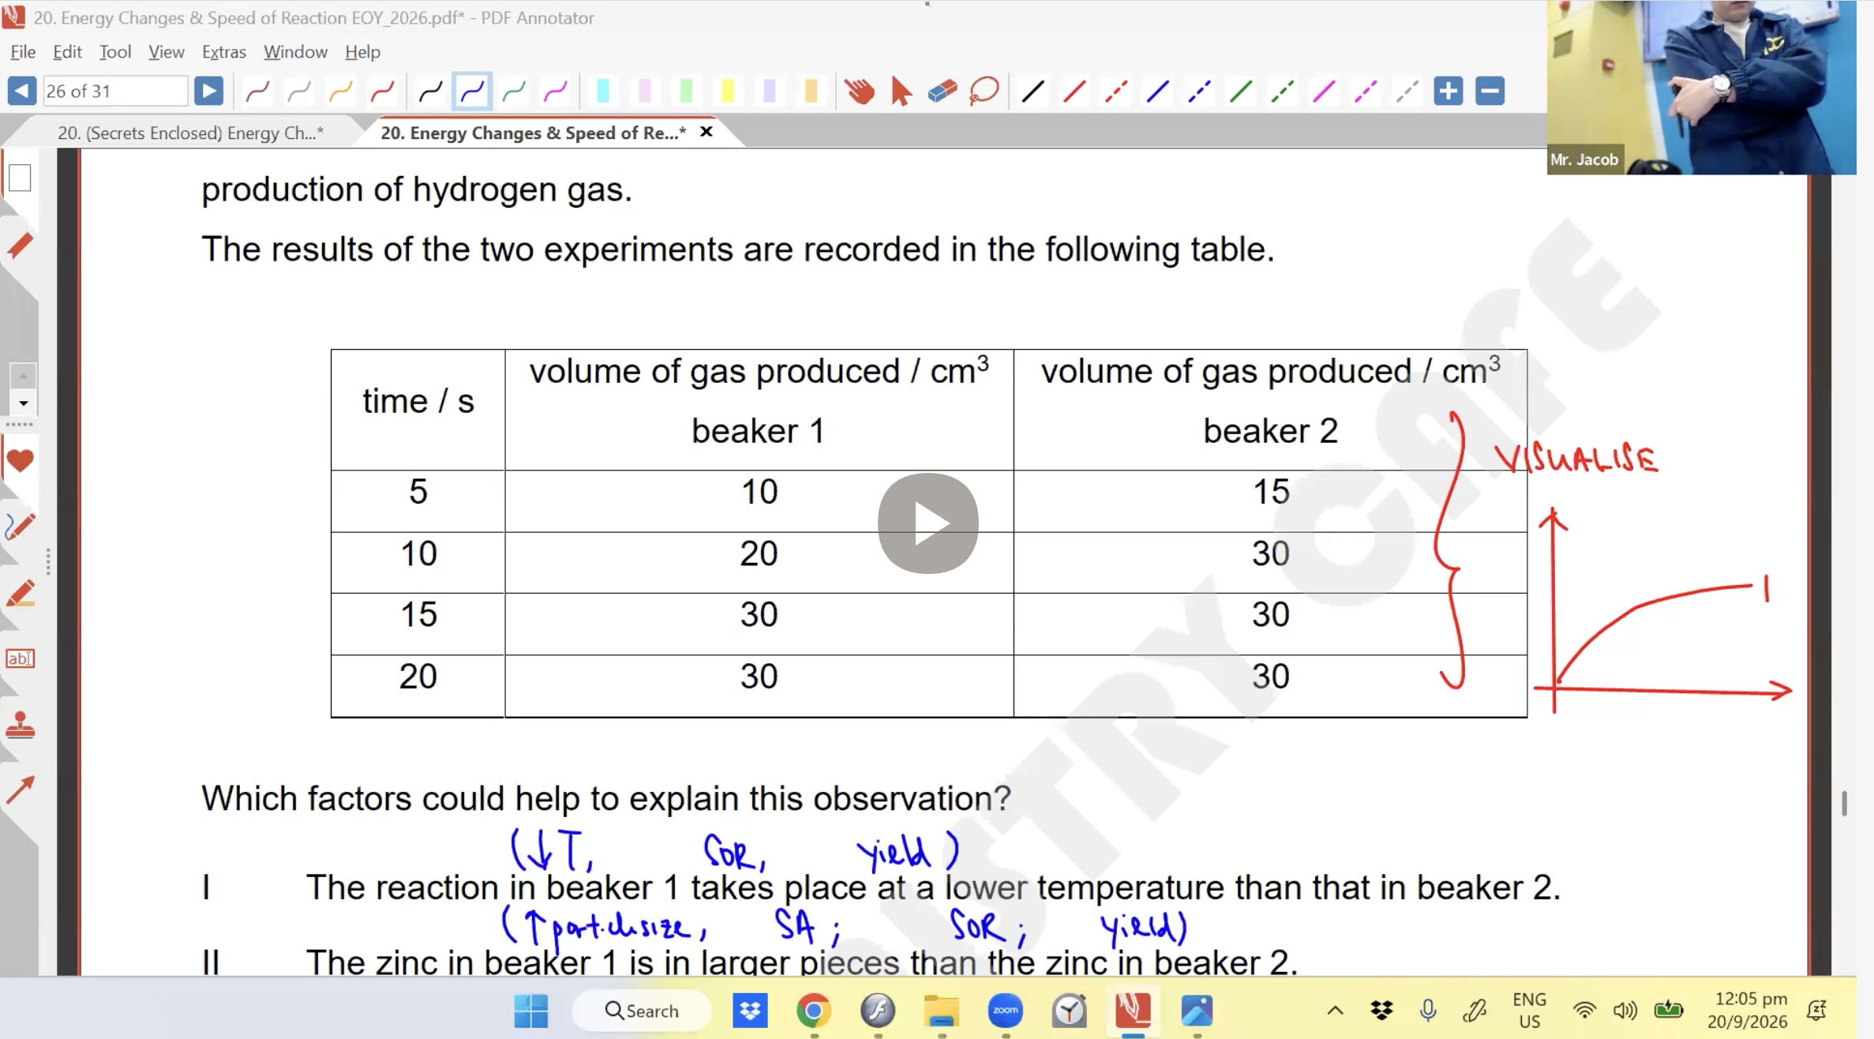Pick the orange highlighter swatch
Viewport: 1874px width, 1039px height.
pyautogui.click(x=811, y=92)
